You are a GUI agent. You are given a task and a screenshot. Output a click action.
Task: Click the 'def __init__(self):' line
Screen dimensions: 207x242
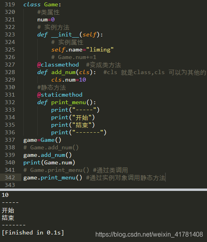click(x=70, y=35)
